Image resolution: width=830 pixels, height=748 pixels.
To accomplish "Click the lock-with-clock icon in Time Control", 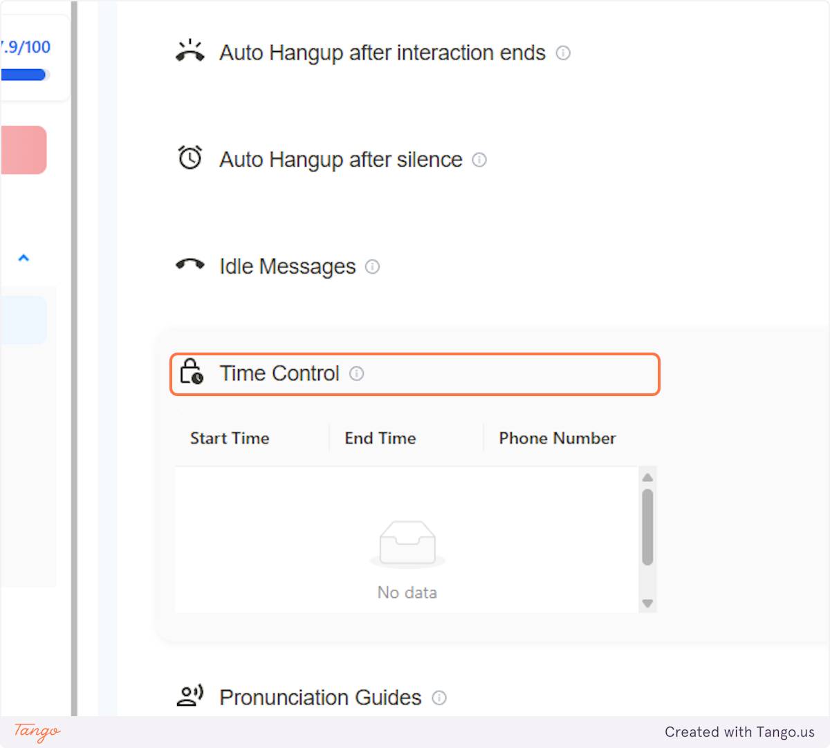I will point(190,372).
